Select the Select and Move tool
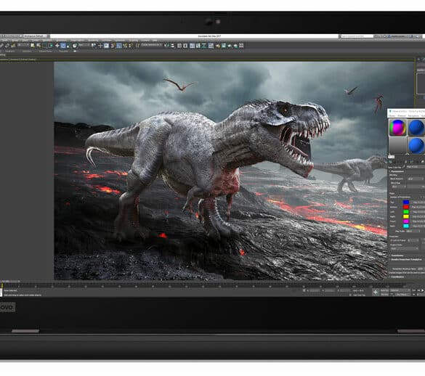The width and height of the screenshot is (425, 376). [57, 45]
